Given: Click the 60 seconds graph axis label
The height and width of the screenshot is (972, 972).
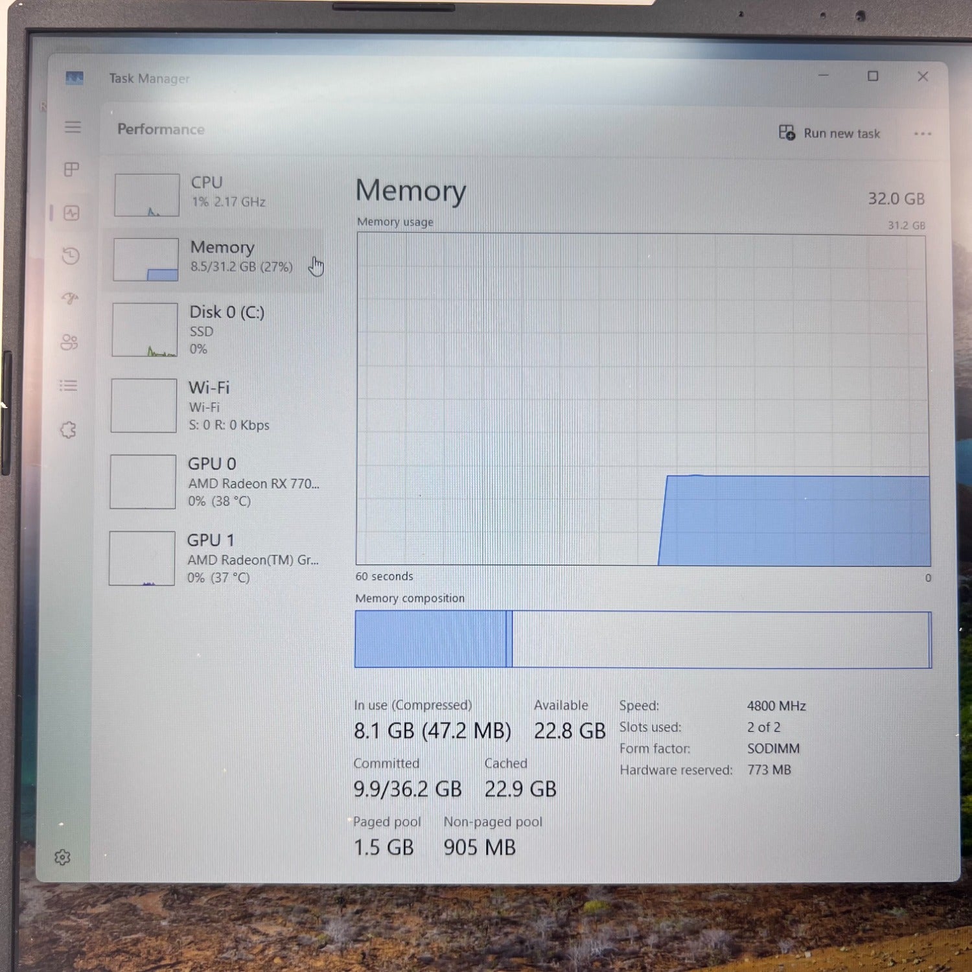Looking at the screenshot, I should pos(384,576).
